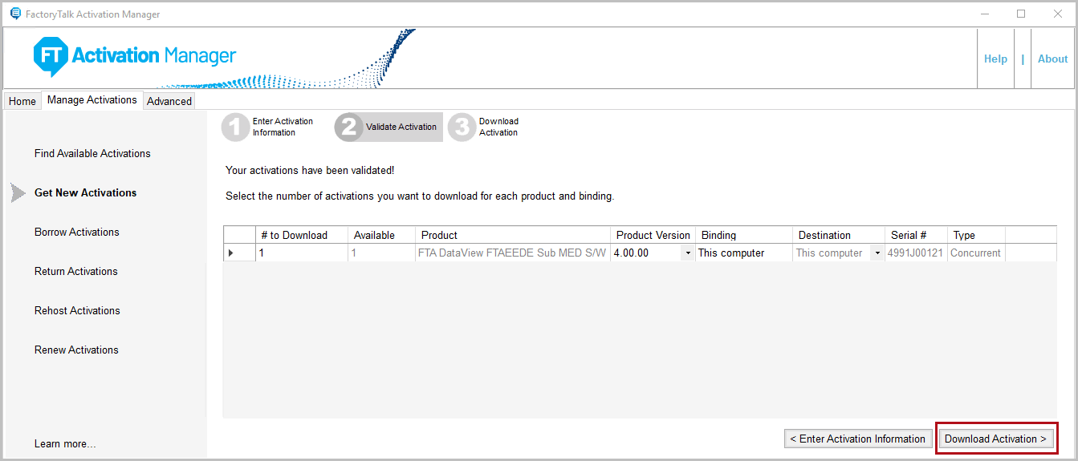Select the serial number 4991J00121 cell

pyautogui.click(x=916, y=253)
